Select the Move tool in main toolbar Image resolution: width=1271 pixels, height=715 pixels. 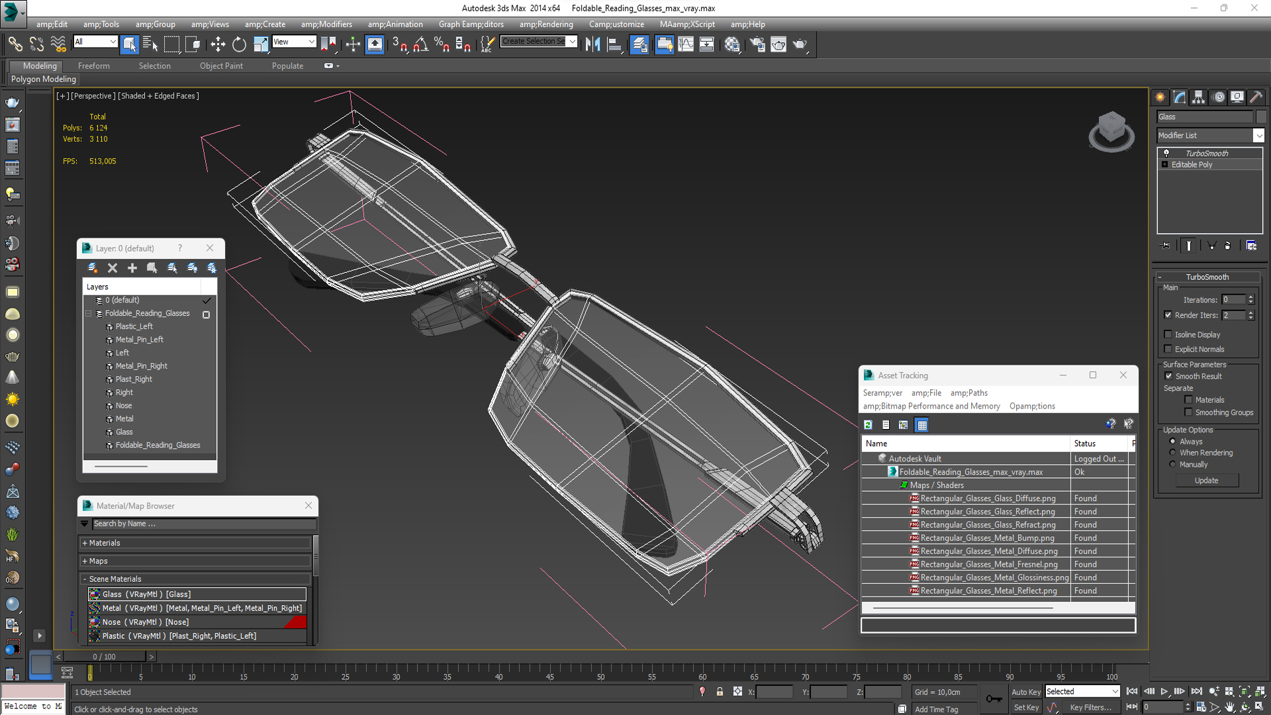click(218, 44)
